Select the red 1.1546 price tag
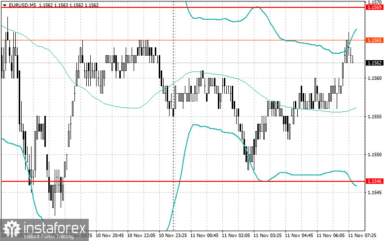The height and width of the screenshot is (241, 385). point(375,181)
